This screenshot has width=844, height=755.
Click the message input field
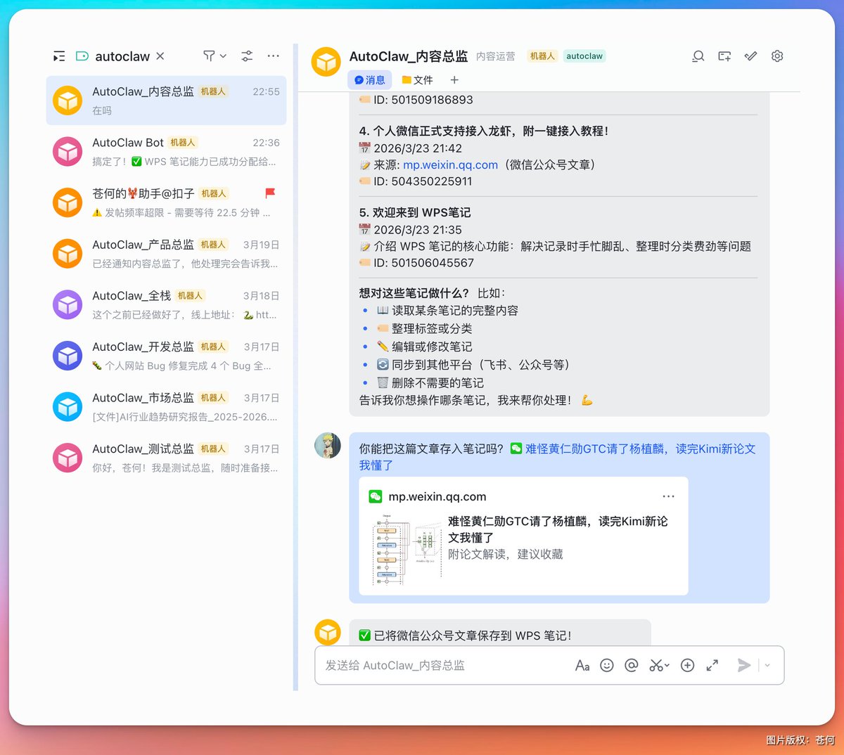point(436,665)
